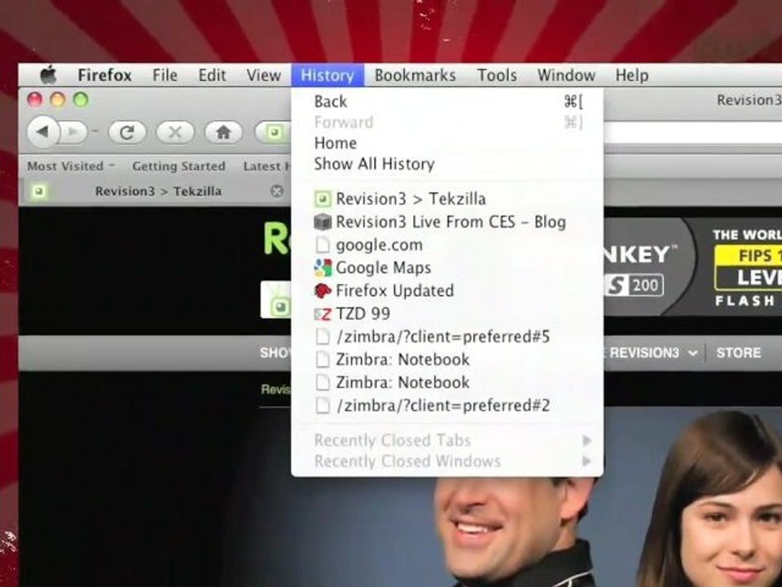Open the Firefox application menu
The height and width of the screenshot is (587, 782).
105,75
